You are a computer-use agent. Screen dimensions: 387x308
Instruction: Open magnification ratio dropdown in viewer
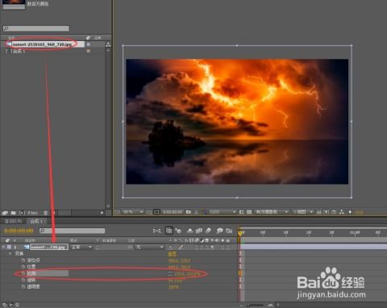pyautogui.click(x=133, y=212)
